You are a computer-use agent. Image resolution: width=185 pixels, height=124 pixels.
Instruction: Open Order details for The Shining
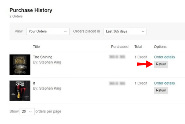pos(164,57)
